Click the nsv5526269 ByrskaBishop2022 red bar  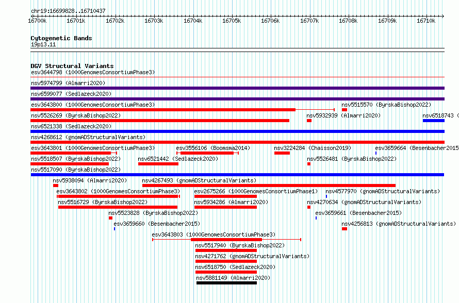(160, 121)
